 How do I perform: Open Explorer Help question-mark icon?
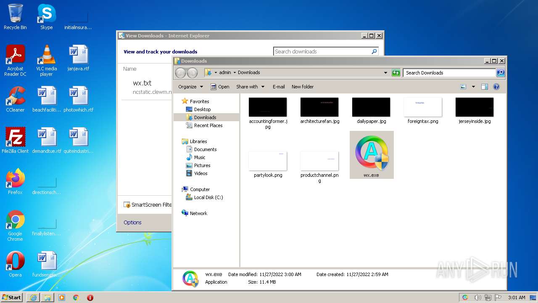tap(496, 87)
